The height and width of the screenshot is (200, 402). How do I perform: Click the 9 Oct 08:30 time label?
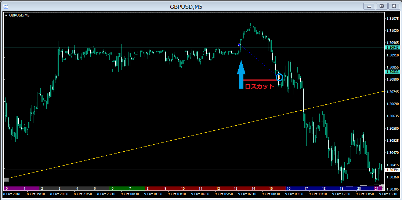click(271, 194)
